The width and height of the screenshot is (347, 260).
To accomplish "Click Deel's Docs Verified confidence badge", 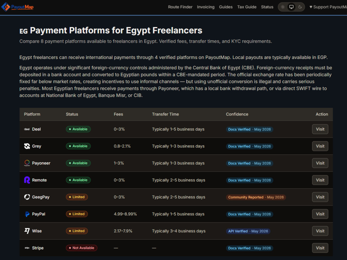I will click(249, 129).
